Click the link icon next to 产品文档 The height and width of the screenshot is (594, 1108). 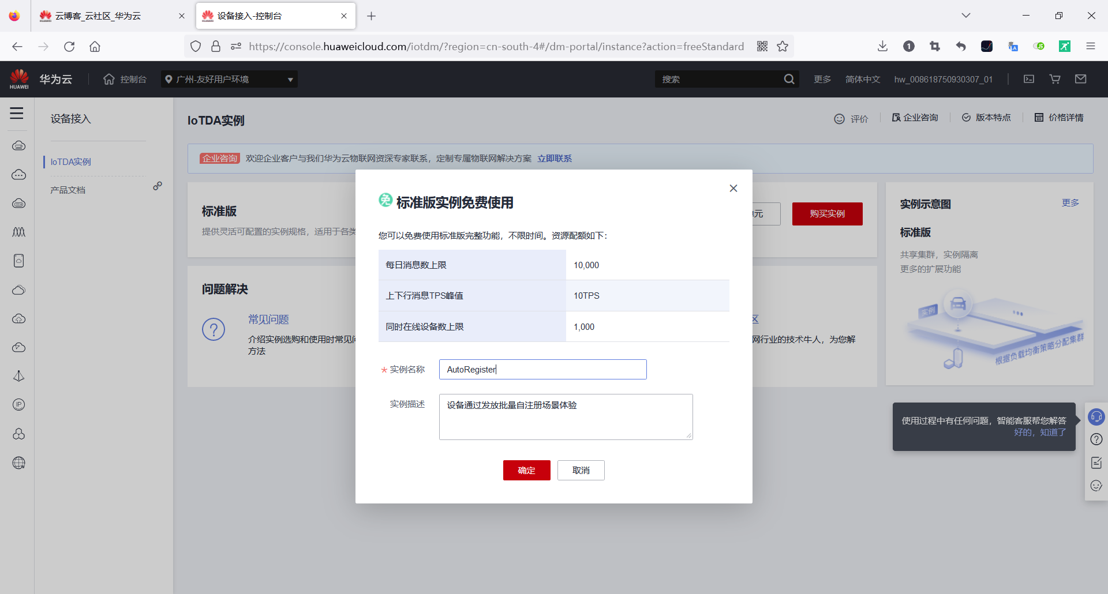(x=158, y=186)
